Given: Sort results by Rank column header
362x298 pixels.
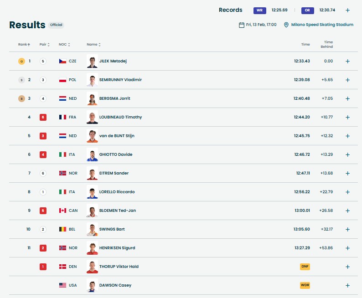Looking at the screenshot, I should click(24, 45).
